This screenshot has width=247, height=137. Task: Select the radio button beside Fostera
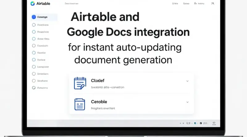[34, 60]
